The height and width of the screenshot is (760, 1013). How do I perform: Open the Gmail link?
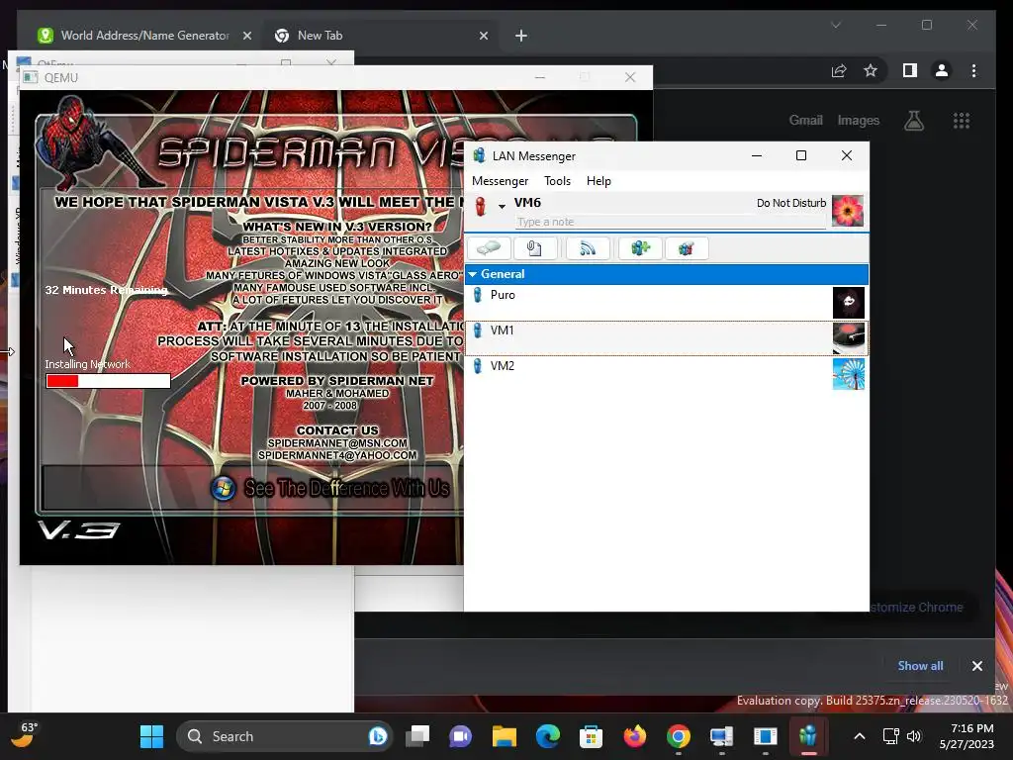pos(805,120)
